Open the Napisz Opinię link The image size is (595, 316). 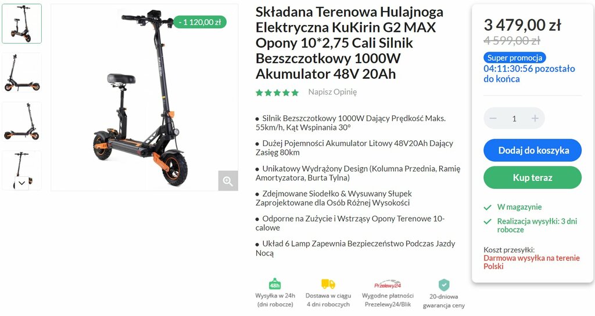pos(332,92)
